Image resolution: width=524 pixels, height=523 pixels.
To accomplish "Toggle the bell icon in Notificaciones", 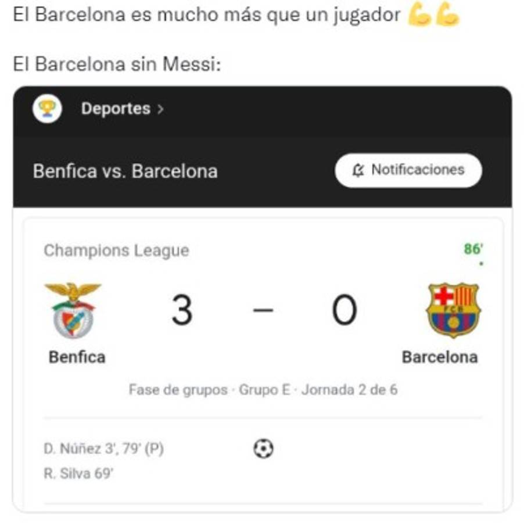I will coord(358,170).
